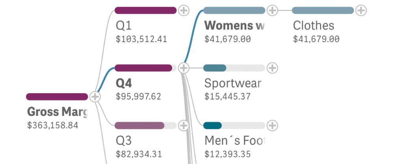Select the Q4 label text

[x=124, y=83]
